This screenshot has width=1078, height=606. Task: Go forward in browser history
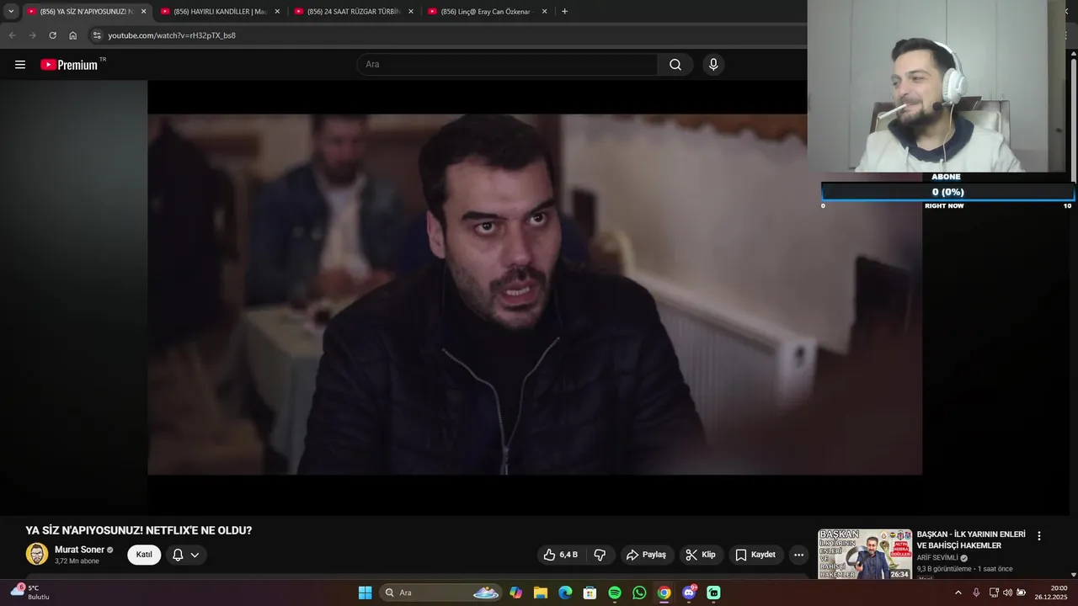point(32,35)
